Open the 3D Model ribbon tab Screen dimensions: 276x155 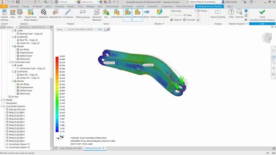tap(38, 6)
